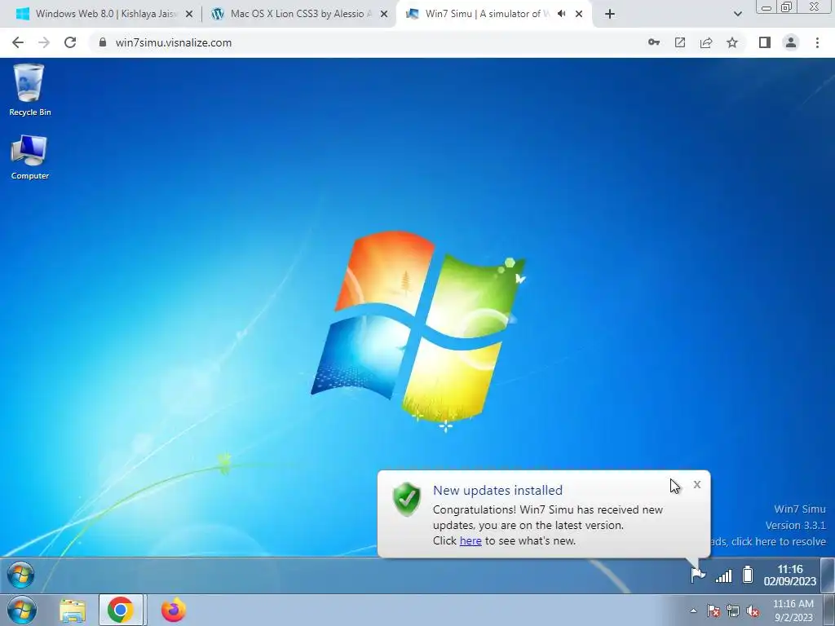The image size is (835, 626).
Task: Launch Firefox from the host taskbar
Action: (x=174, y=610)
